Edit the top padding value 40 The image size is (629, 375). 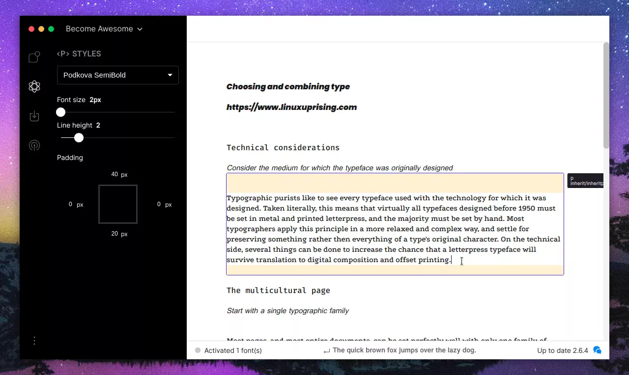114,174
